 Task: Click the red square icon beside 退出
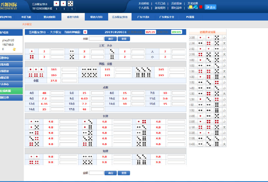201,7
